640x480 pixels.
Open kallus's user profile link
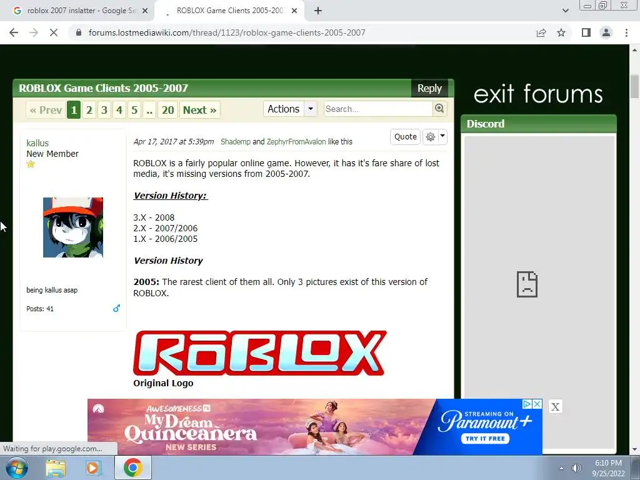37,143
